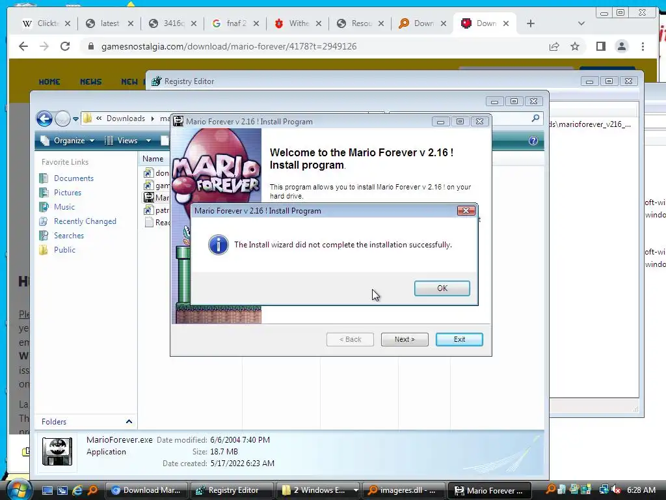Launch Internet Explorer from quick launch
This screenshot has width=666, height=500.
[x=77, y=490]
